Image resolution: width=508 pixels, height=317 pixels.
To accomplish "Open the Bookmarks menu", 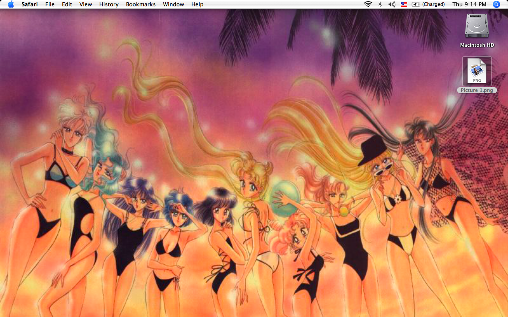I will click(141, 4).
